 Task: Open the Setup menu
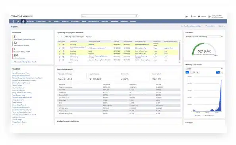[84, 21]
